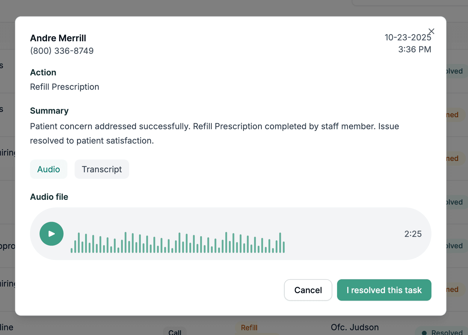Click the Call tag in background row

(x=175, y=332)
